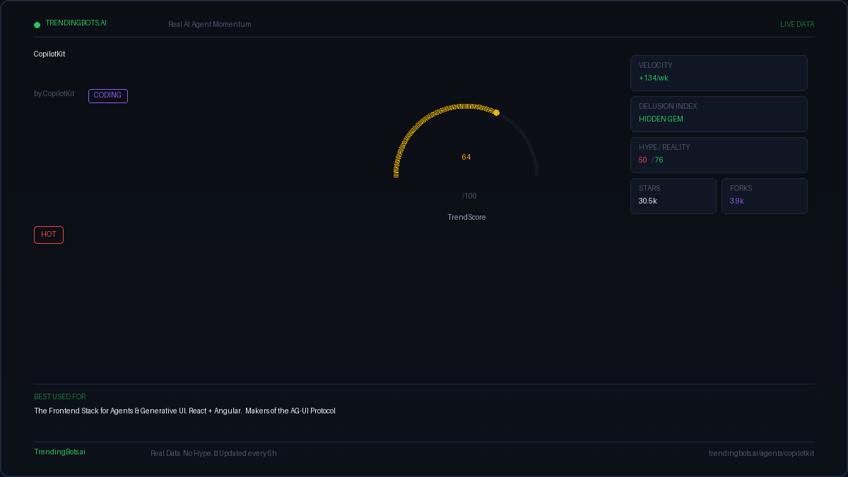Open the HYPE / REALITY card
Image resolution: width=848 pixels, height=477 pixels.
point(719,155)
